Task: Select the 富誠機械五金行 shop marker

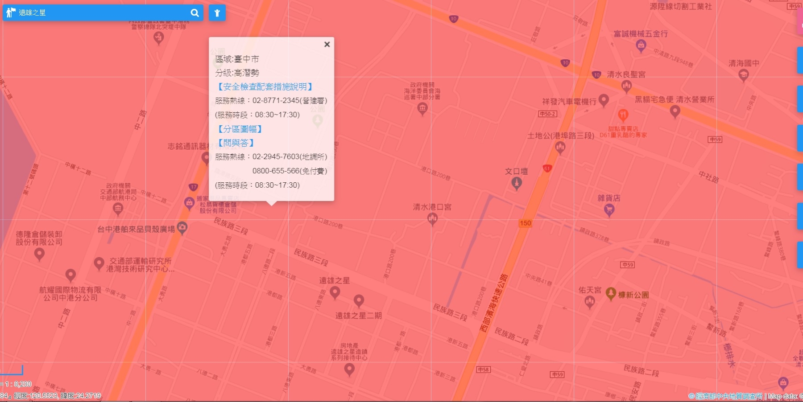Action: coord(641,45)
